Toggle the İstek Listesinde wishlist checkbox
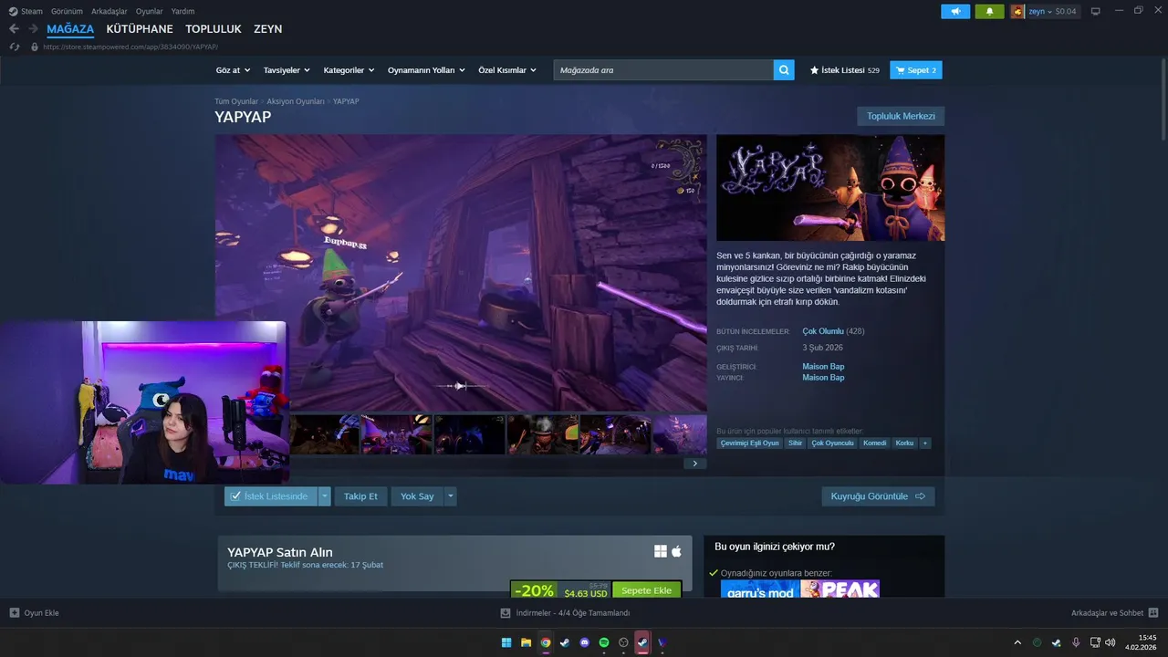The image size is (1168, 657). (235, 496)
